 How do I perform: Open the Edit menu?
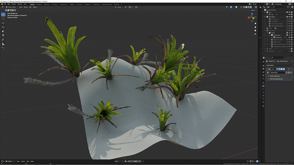tap(9, 4)
